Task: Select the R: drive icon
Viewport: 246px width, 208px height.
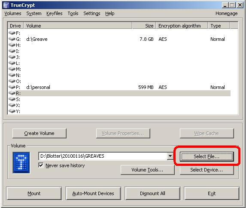Action: tap(12, 93)
